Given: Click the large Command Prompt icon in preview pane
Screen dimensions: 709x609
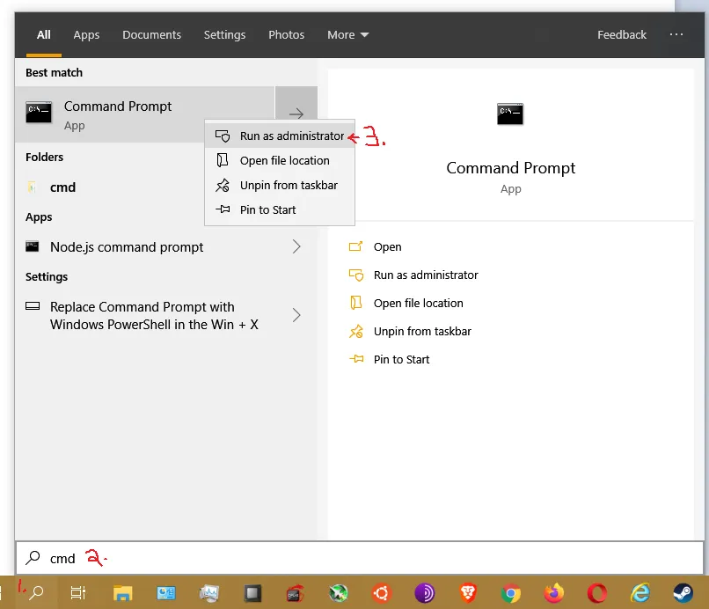Looking at the screenshot, I should click(510, 114).
